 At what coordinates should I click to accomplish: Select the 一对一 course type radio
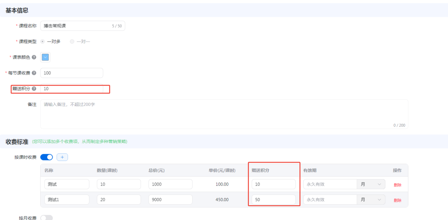tap(72, 42)
